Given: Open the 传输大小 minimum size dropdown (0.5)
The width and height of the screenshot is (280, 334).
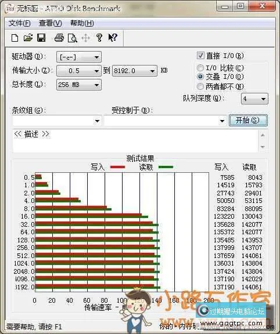Looking at the screenshot, I should pos(79,71).
